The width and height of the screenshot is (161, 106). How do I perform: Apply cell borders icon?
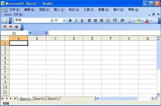pyautogui.click(x=130, y=21)
